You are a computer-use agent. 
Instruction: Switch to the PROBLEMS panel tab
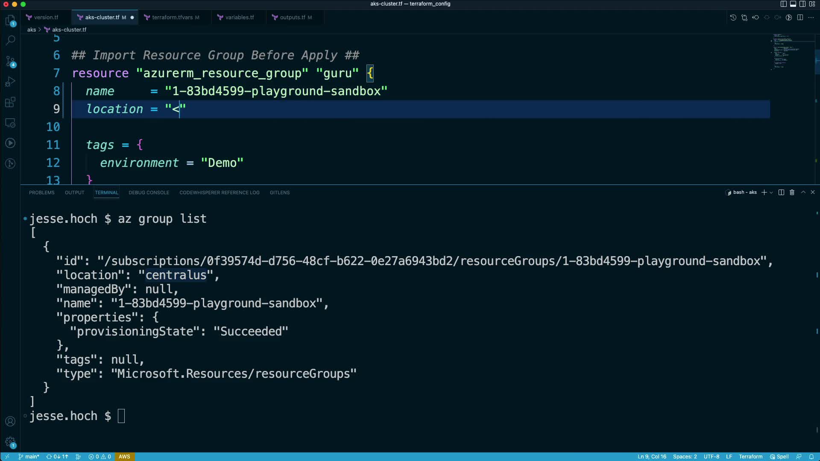41,193
